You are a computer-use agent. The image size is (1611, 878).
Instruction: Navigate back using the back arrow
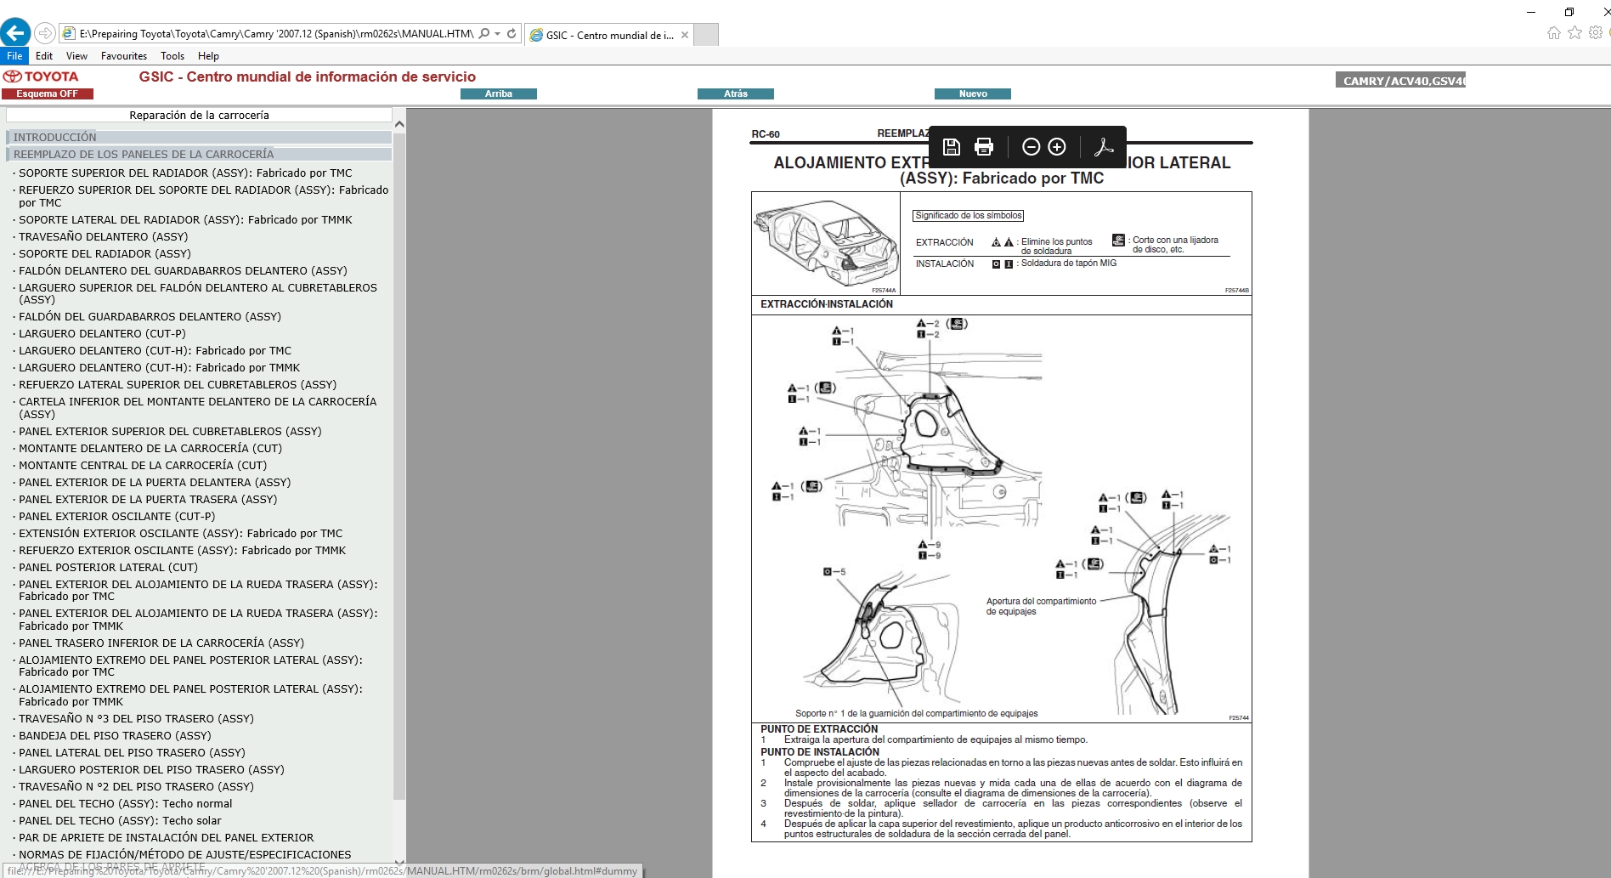tap(14, 33)
